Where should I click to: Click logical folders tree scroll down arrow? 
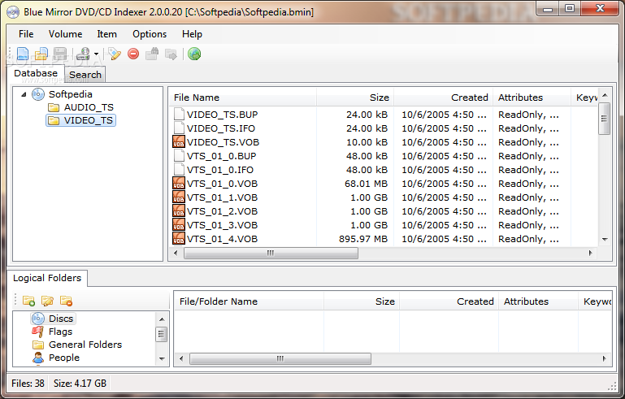coord(162,358)
